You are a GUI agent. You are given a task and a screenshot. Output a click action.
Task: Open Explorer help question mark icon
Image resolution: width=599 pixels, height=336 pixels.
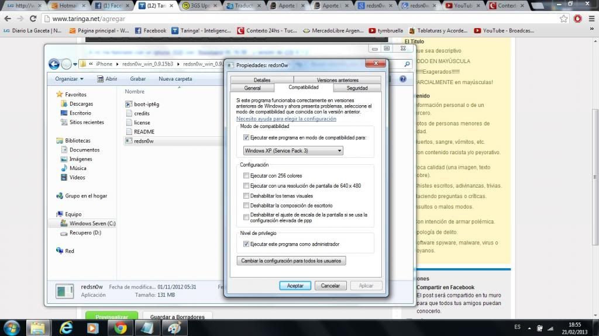402,79
